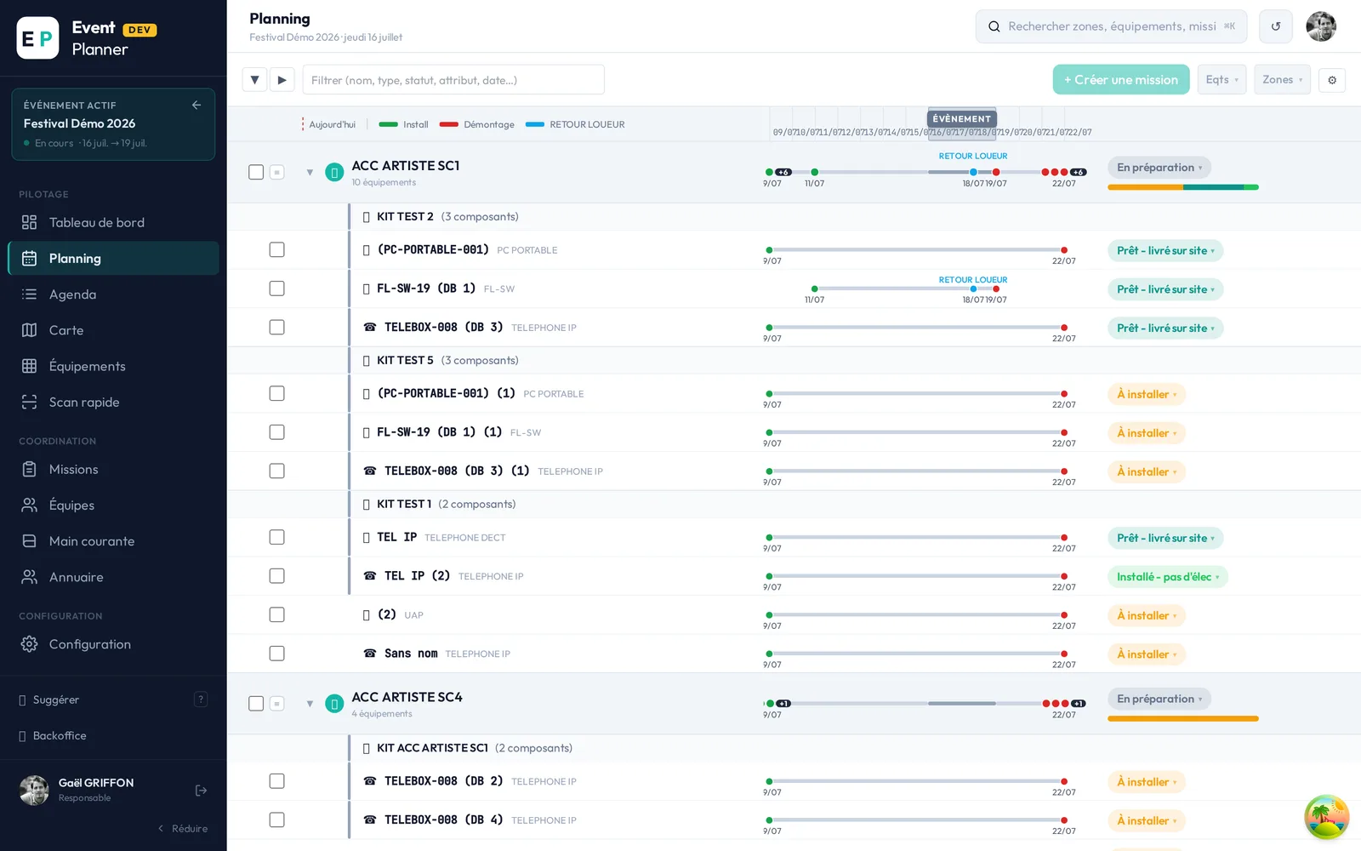
Task: Open planning settings gear next to Zones
Action: (x=1332, y=80)
